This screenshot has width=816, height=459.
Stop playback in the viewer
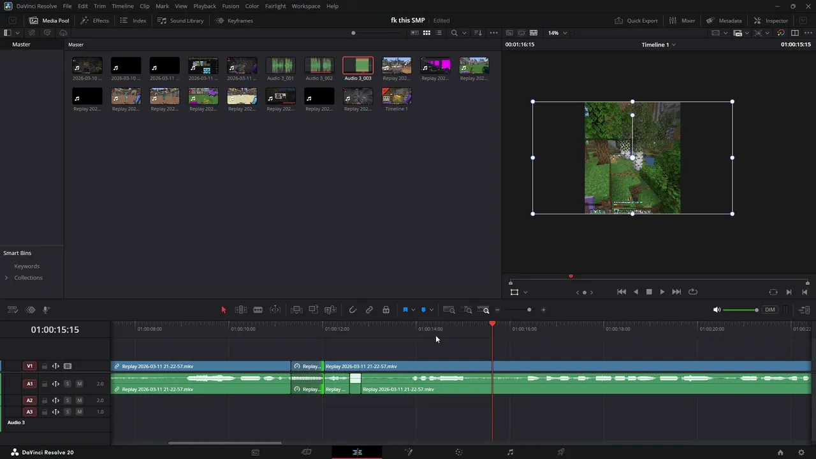tap(649, 292)
